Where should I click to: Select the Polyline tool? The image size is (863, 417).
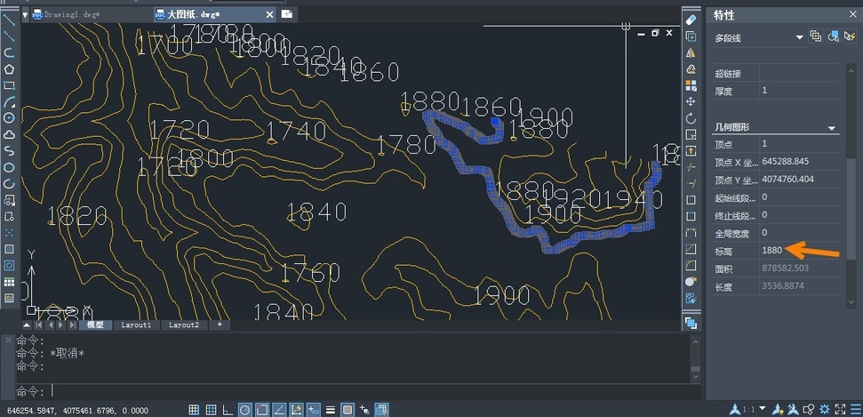point(10,52)
